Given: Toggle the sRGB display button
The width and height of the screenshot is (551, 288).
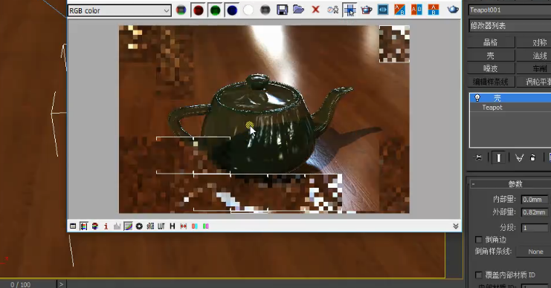Looking at the screenshot, I should (150, 226).
